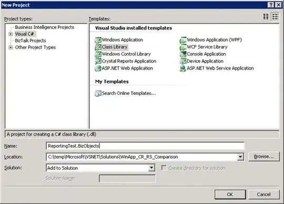Screen dimensions: 284x204
Task: Click the Console Application template label
Action: point(206,54)
